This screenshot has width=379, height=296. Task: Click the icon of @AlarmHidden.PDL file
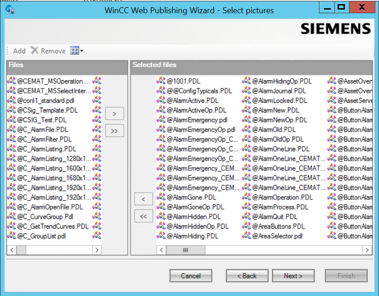[x=161, y=216]
